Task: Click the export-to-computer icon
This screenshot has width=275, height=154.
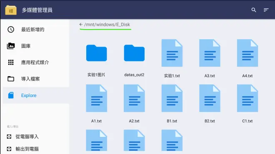Action: click(x=9, y=149)
